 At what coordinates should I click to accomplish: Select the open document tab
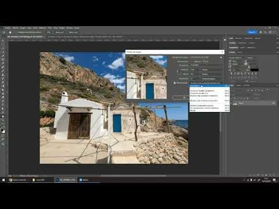coord(25,37)
